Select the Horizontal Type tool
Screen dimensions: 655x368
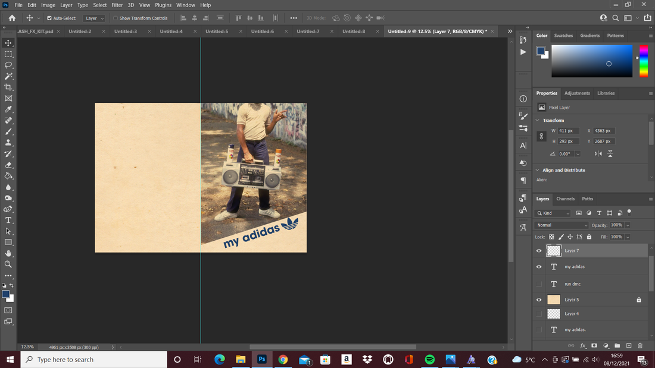point(8,220)
